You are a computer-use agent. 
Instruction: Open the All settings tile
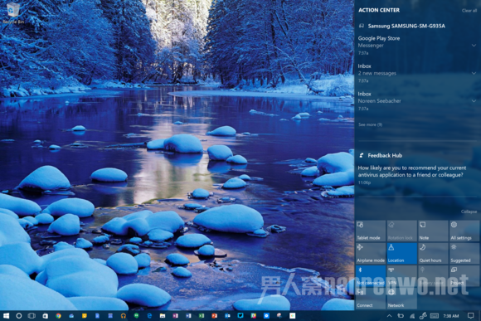pyautogui.click(x=464, y=231)
